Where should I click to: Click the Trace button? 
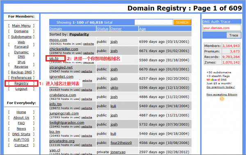[234, 36]
